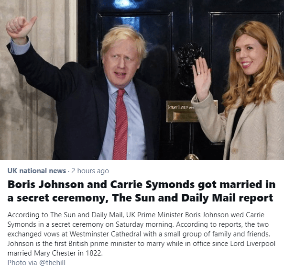The width and height of the screenshot is (284, 268).
Task: Click the black lion door knocker
Action: [x=189, y=64]
